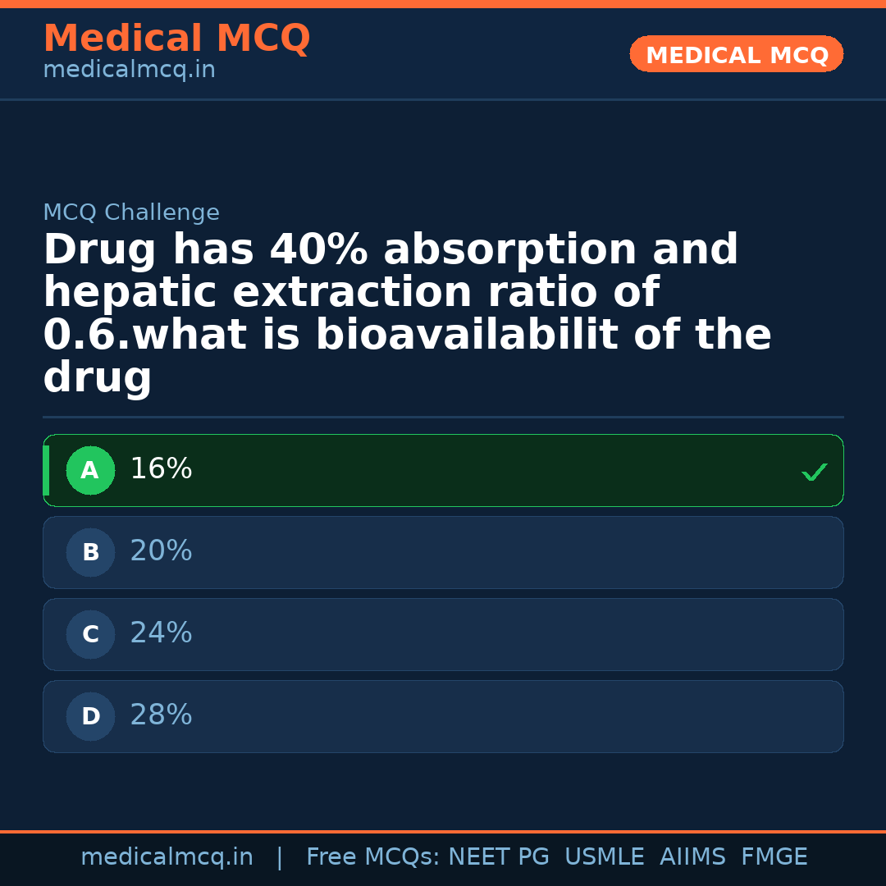
Task: Click the bioavailability question text
Action: click(407, 314)
